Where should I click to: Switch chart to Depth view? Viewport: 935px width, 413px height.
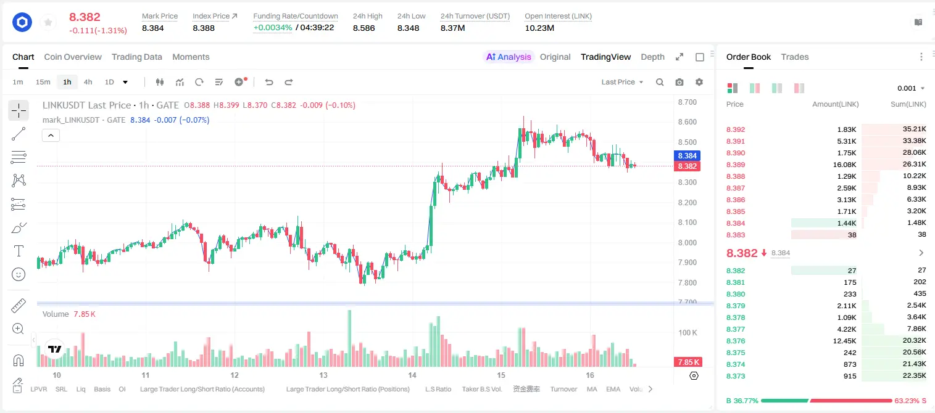(x=652, y=57)
